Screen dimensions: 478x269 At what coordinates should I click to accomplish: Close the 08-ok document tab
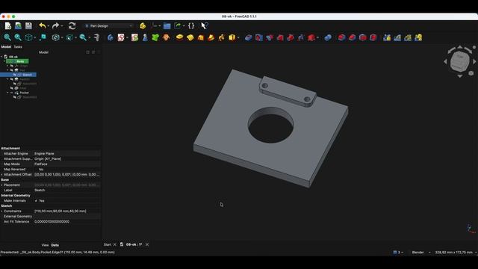(147, 244)
